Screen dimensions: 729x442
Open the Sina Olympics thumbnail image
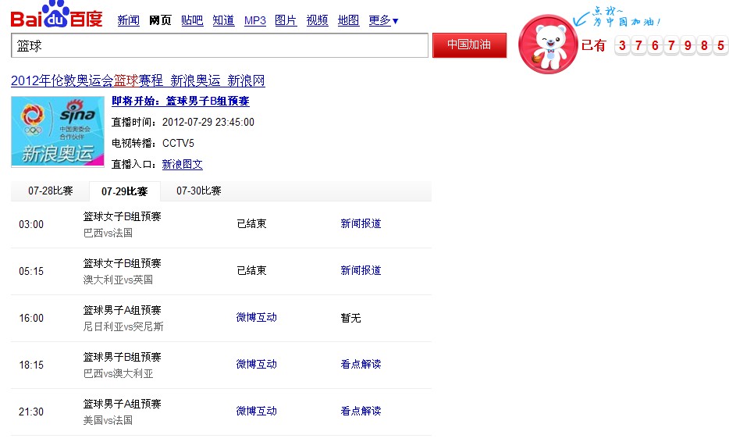58,131
